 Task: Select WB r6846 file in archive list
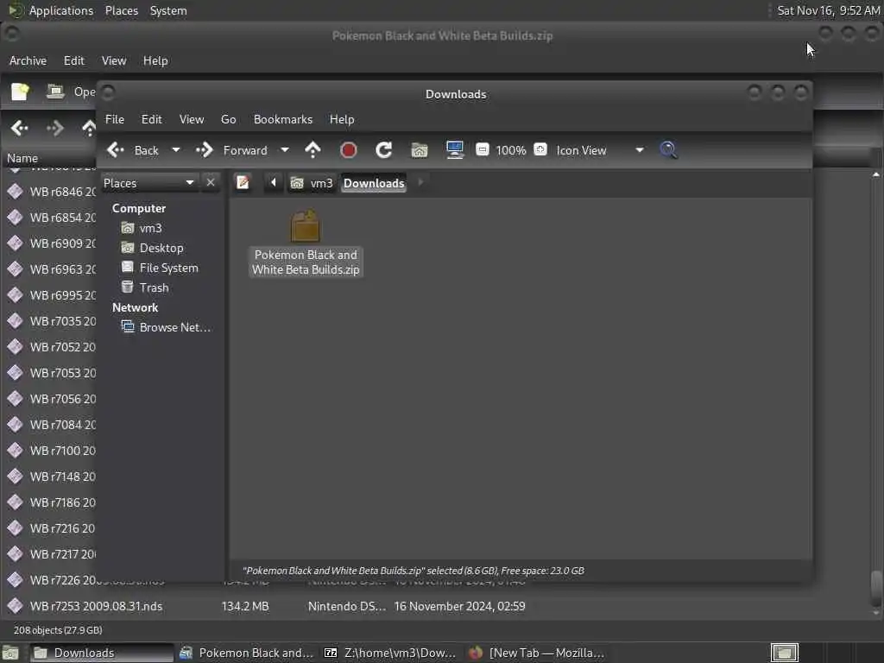point(52,192)
